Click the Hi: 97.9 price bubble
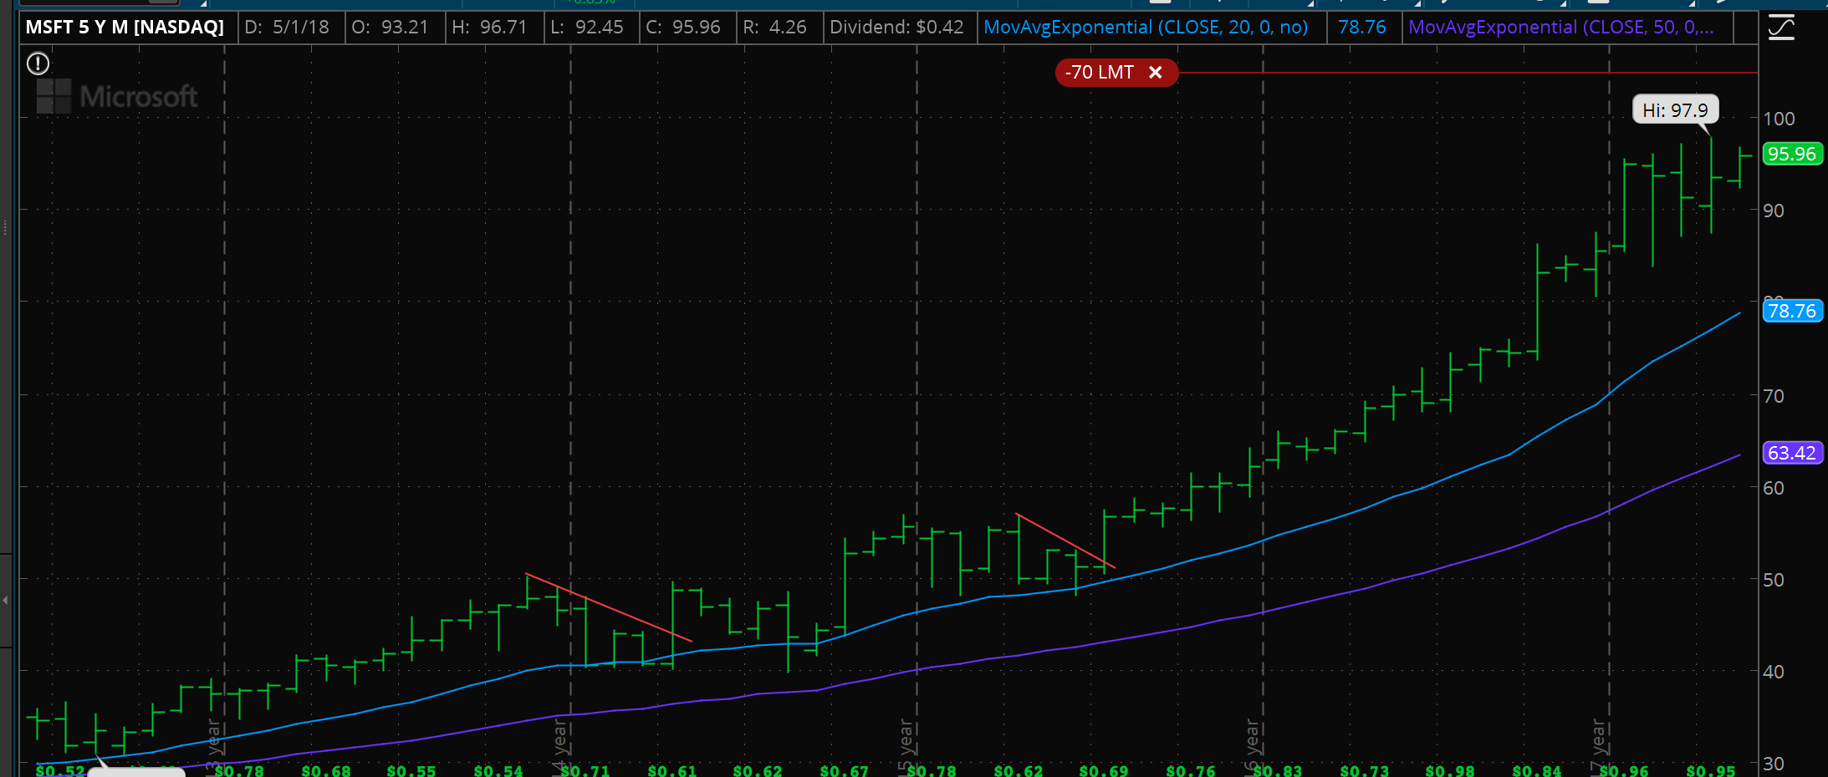Image resolution: width=1828 pixels, height=777 pixels. pyautogui.click(x=1676, y=110)
